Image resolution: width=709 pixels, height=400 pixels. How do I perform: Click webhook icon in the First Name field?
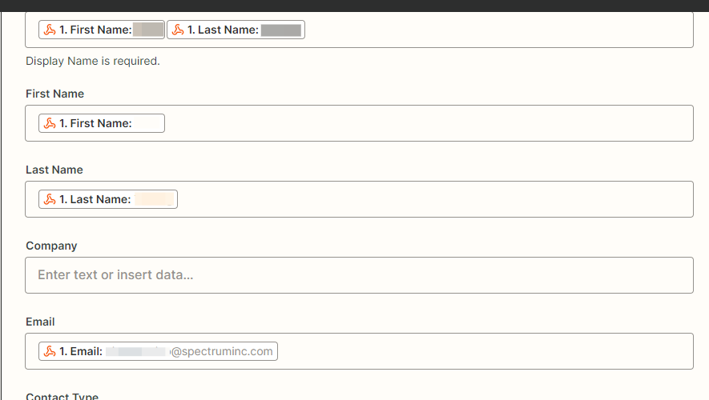tap(50, 123)
